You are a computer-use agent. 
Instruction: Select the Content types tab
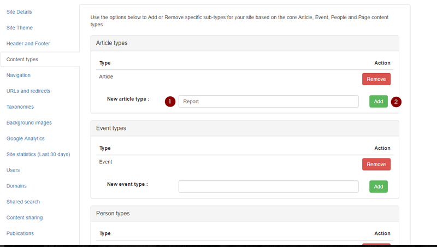(x=22, y=59)
